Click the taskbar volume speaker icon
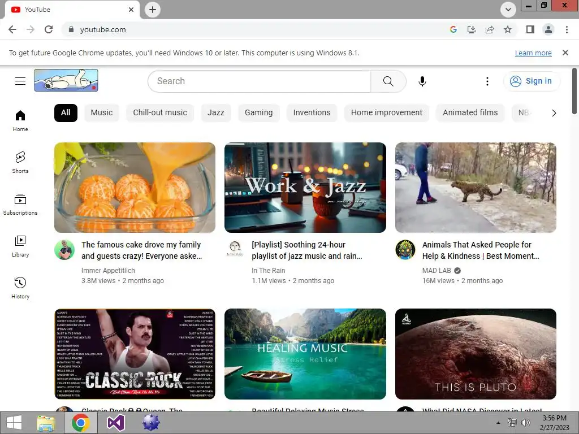The height and width of the screenshot is (434, 579). 525,423
